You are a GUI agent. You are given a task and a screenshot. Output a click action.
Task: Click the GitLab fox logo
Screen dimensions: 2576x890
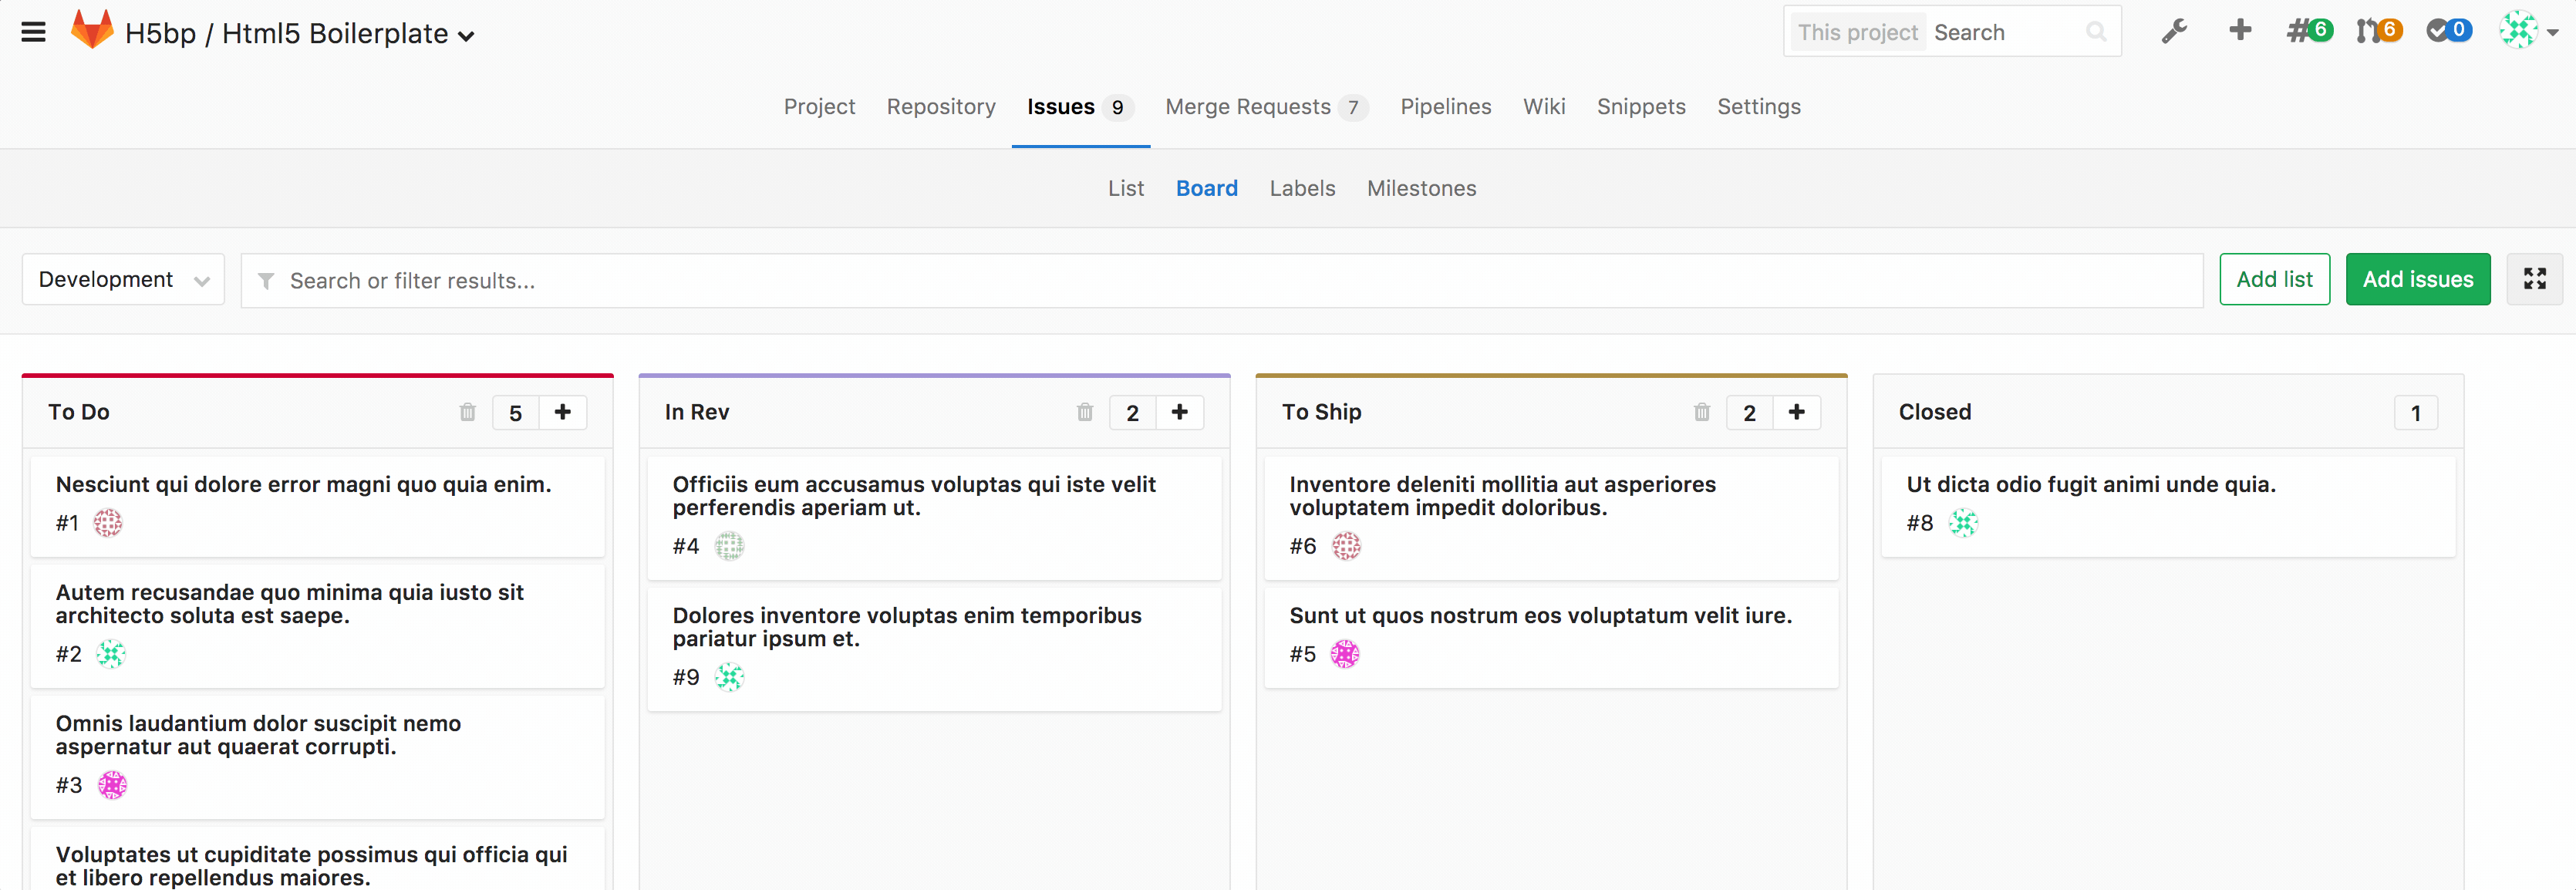(92, 30)
